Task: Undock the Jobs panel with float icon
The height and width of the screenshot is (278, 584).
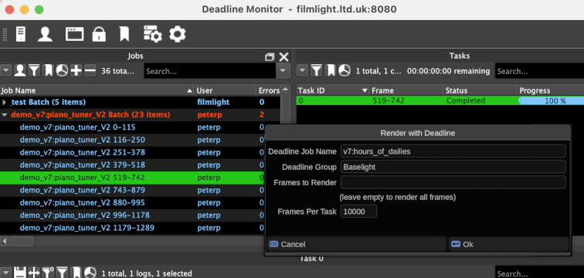Action: [270, 57]
